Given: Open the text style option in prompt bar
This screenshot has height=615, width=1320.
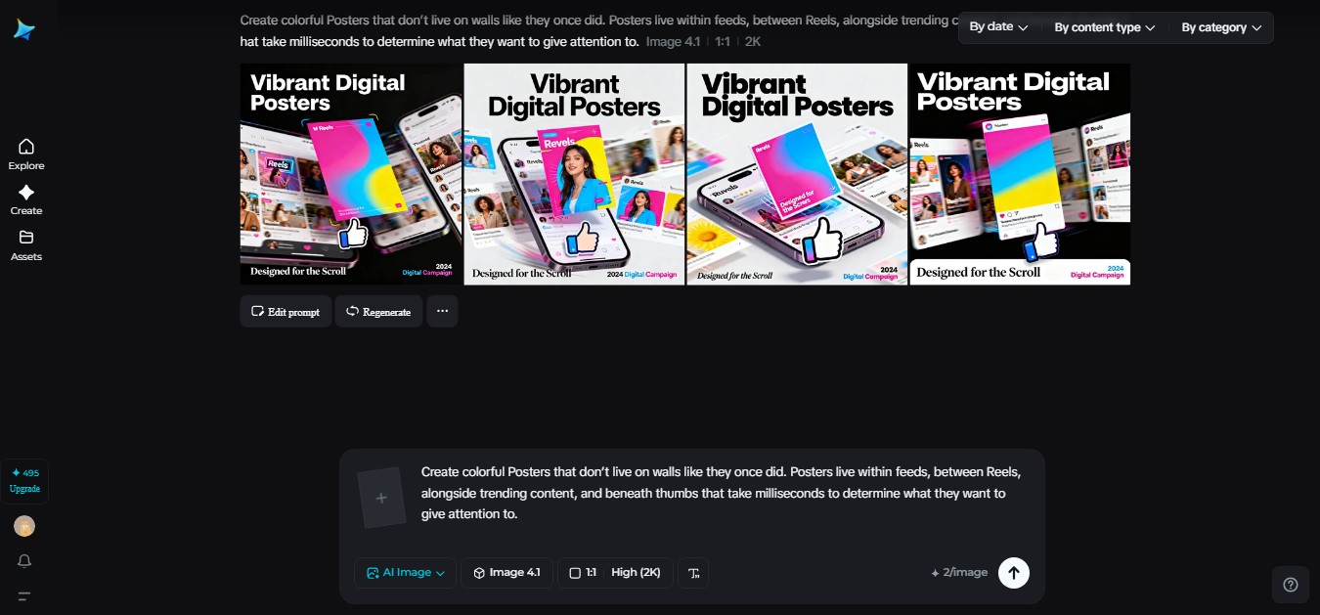Looking at the screenshot, I should (x=693, y=573).
